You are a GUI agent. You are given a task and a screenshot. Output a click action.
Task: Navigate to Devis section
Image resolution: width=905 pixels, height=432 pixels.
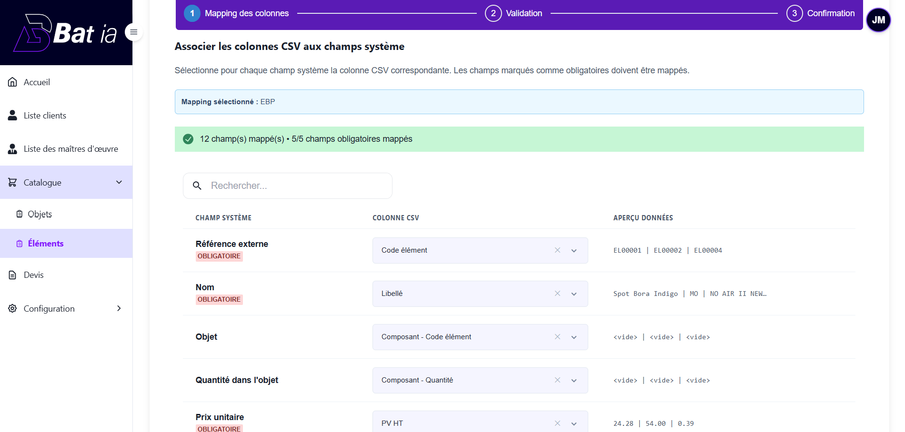tap(33, 275)
